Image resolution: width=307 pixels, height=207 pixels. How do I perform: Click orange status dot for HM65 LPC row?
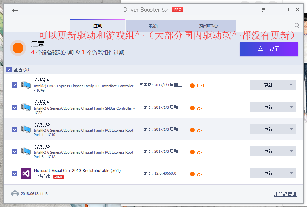point(192,86)
